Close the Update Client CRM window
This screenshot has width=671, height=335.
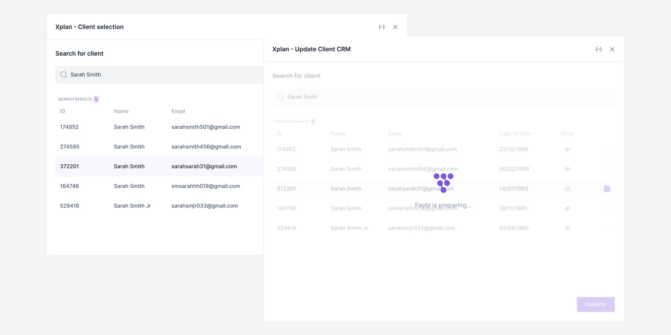point(612,49)
